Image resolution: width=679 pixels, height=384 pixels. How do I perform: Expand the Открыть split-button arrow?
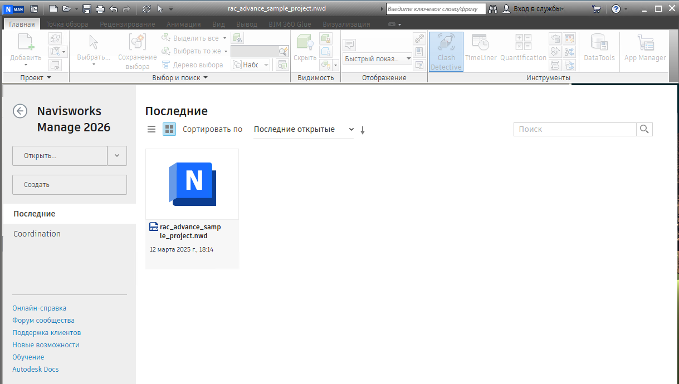coord(117,156)
